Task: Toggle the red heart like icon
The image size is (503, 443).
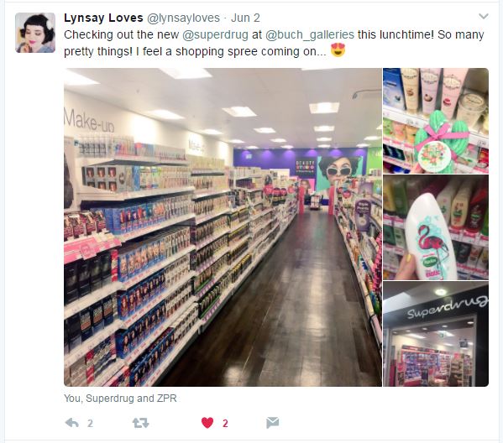Action: 207,423
